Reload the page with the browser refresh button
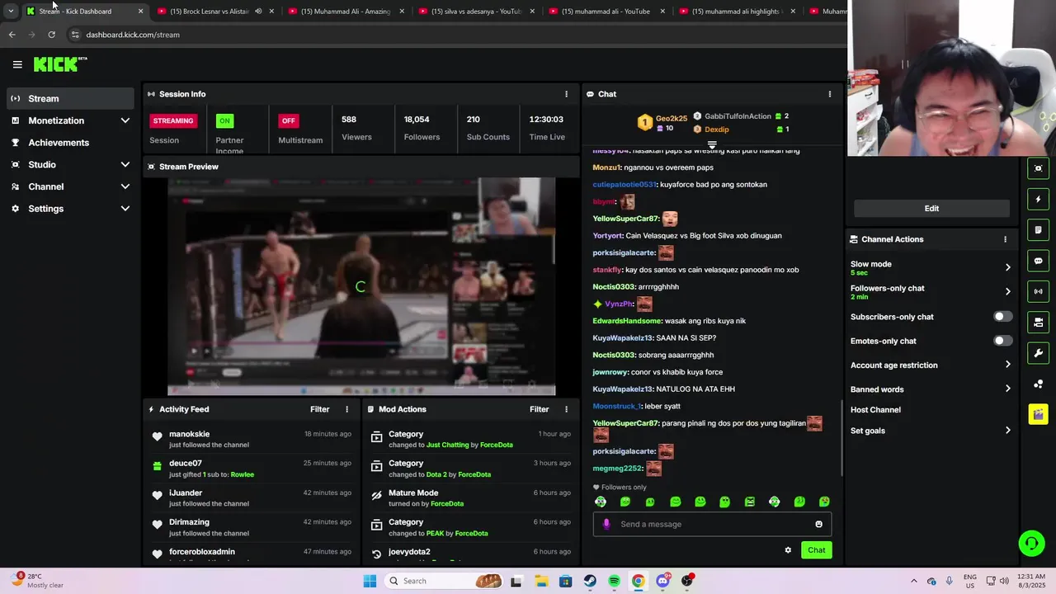The height and width of the screenshot is (594, 1056). click(51, 35)
